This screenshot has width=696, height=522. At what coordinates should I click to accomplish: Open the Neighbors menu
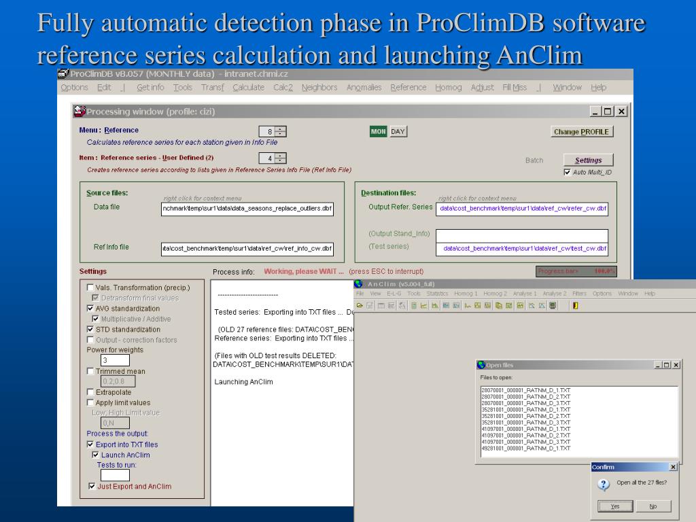pos(319,88)
